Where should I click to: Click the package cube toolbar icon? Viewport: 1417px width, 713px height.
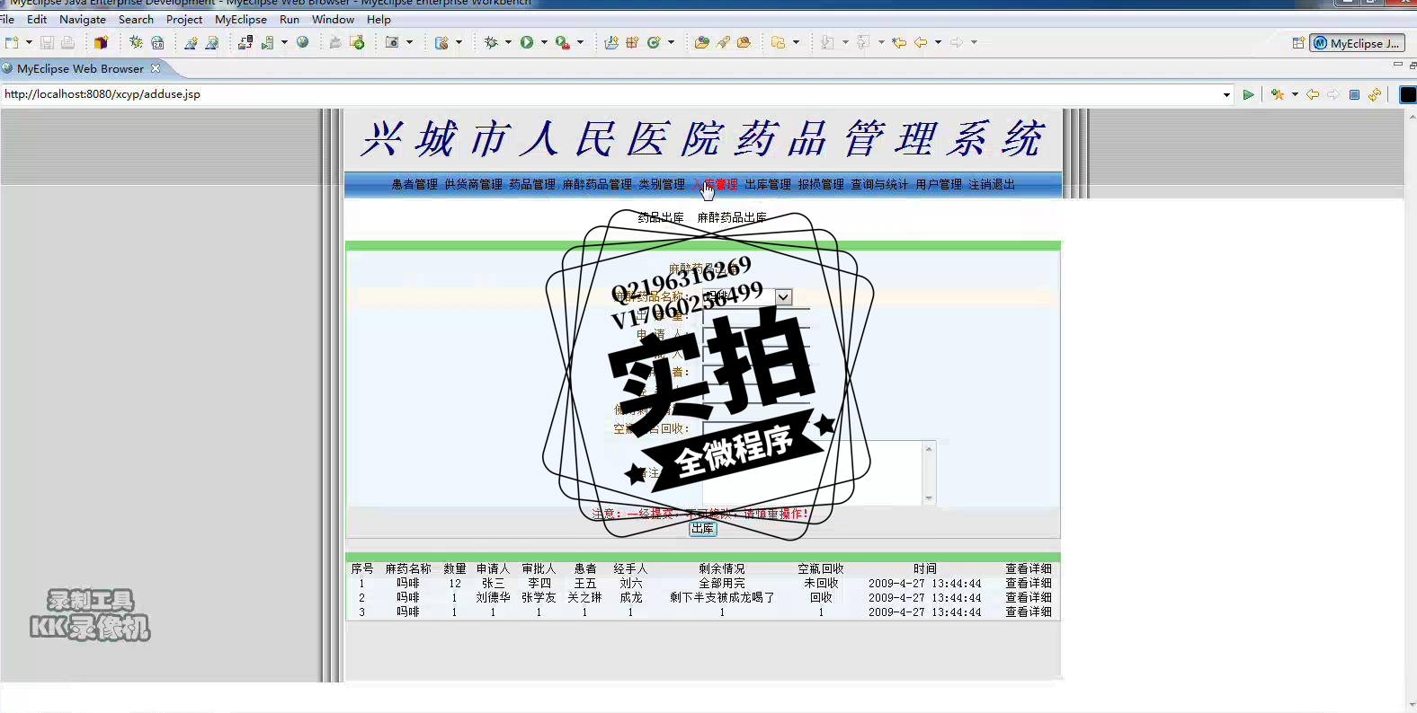tap(101, 42)
